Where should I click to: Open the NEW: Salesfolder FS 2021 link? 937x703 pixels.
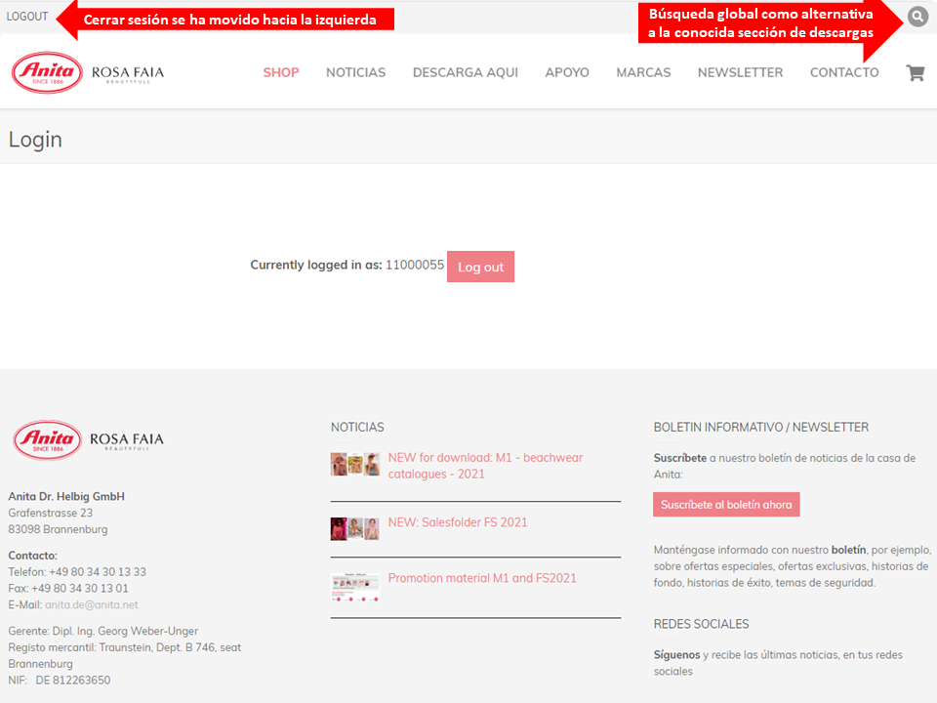(457, 522)
